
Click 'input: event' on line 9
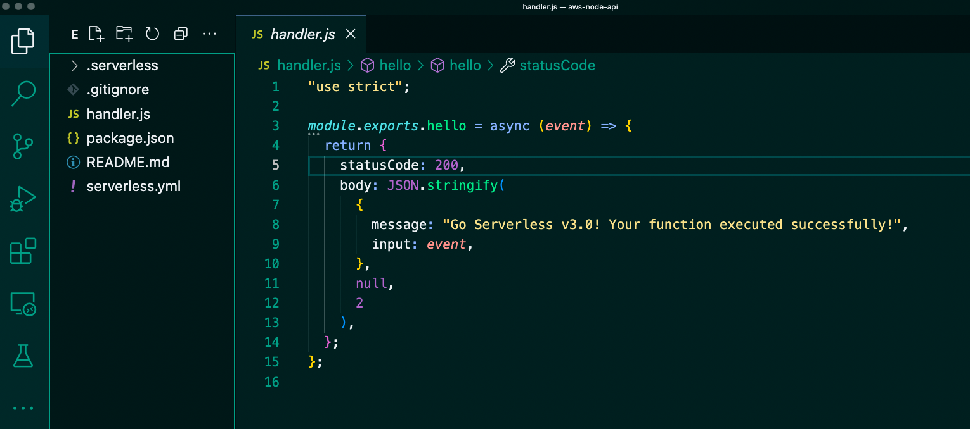418,244
